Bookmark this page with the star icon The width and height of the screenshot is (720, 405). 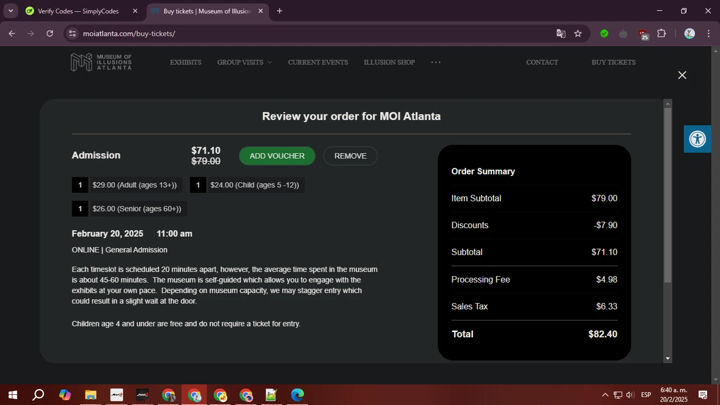click(578, 34)
